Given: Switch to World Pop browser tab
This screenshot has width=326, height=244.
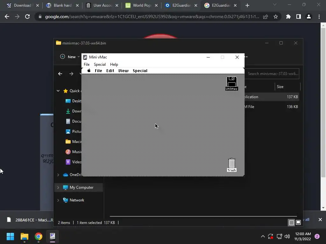Looking at the screenshot, I should (x=141, y=5).
